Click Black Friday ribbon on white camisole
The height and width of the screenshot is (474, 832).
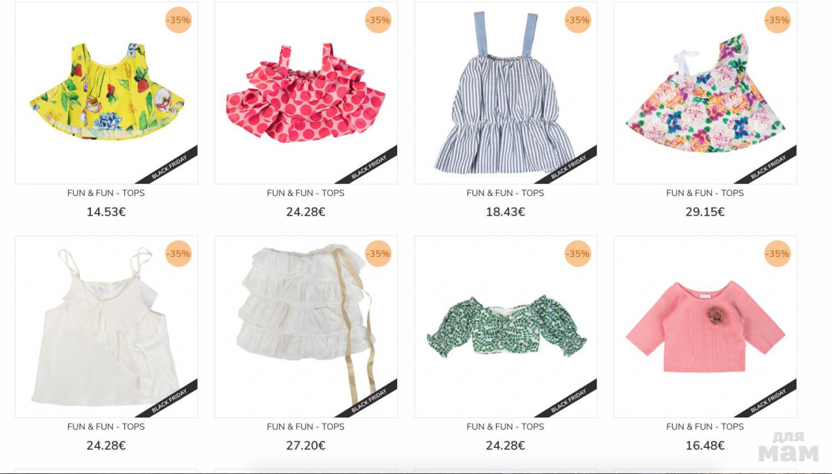click(170, 401)
